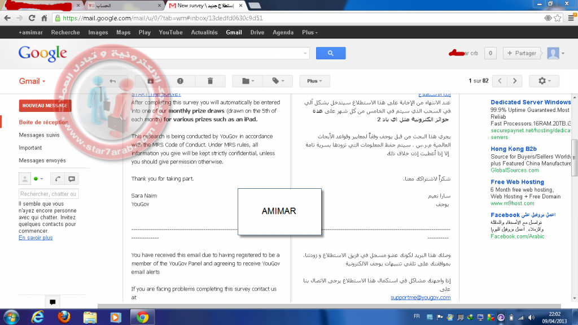
Task: Bookmark this page with star icon
Action: click(558, 18)
